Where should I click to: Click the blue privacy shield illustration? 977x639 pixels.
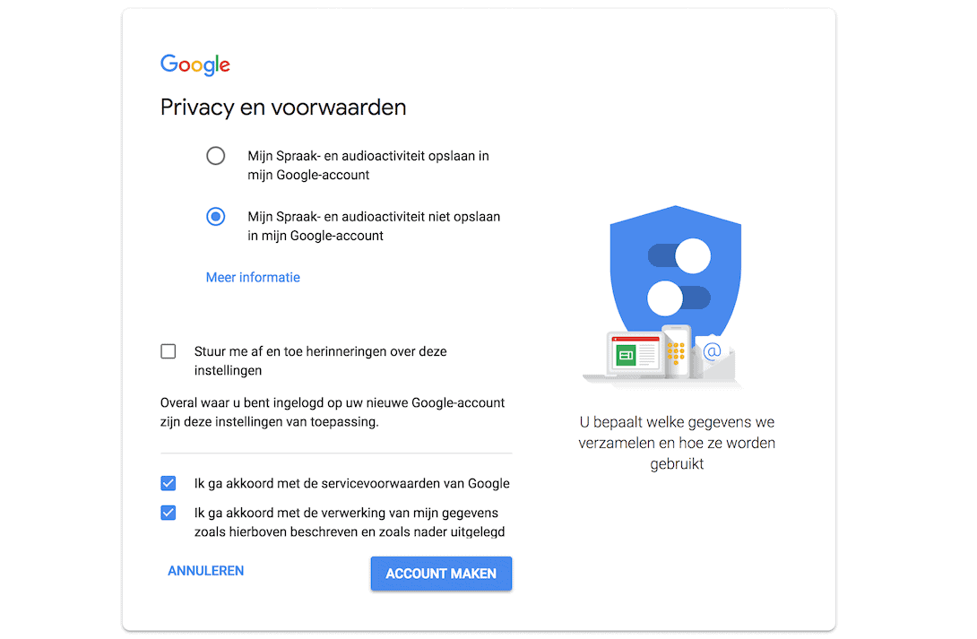pyautogui.click(x=675, y=269)
